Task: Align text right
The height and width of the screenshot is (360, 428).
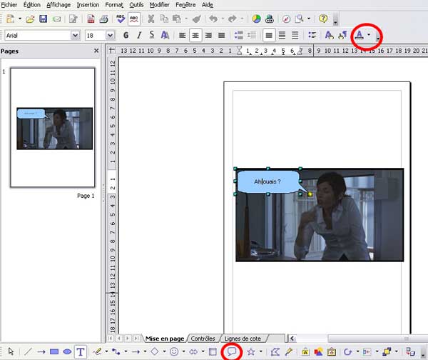Action: [x=208, y=35]
